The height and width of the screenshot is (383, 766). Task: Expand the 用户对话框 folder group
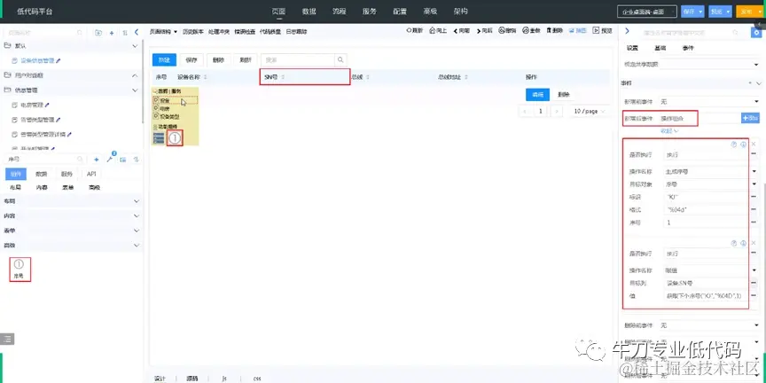(136, 75)
